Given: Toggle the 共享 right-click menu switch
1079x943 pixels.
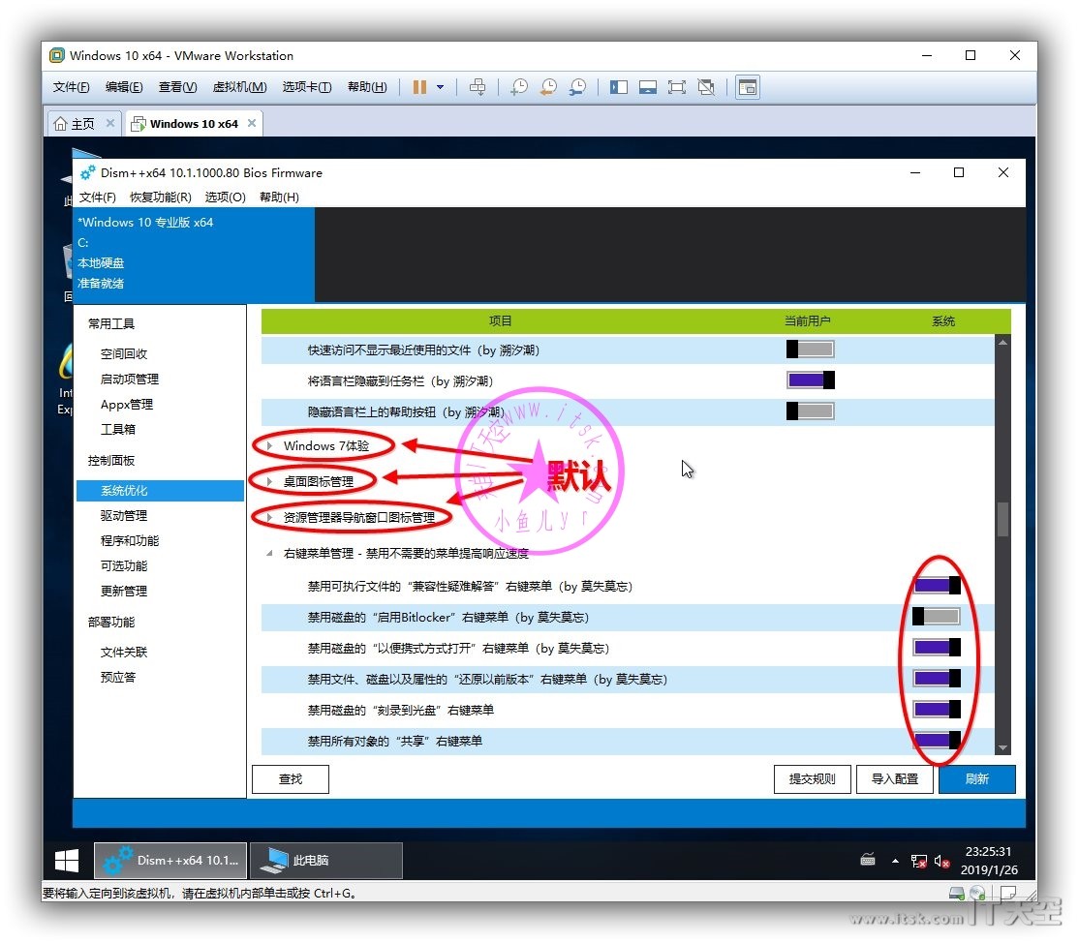Looking at the screenshot, I should (x=937, y=740).
